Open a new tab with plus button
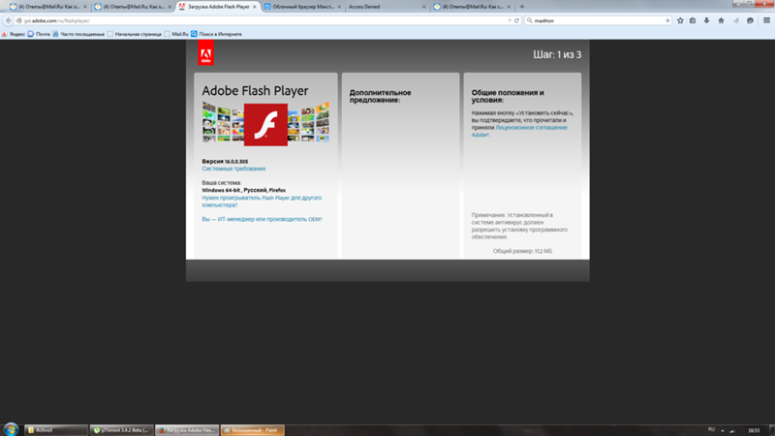Viewport: 775px width, 436px height. pyautogui.click(x=522, y=7)
